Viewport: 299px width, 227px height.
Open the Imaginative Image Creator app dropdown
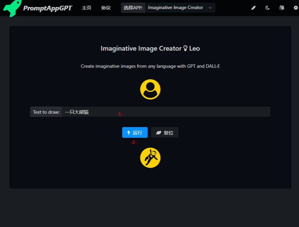point(180,8)
